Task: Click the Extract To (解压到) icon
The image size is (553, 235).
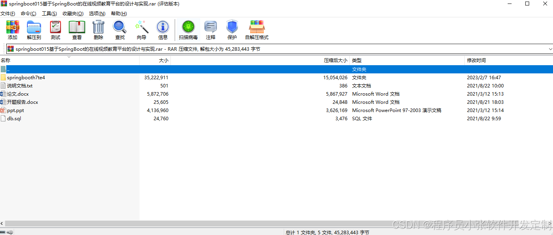Action: (34, 30)
